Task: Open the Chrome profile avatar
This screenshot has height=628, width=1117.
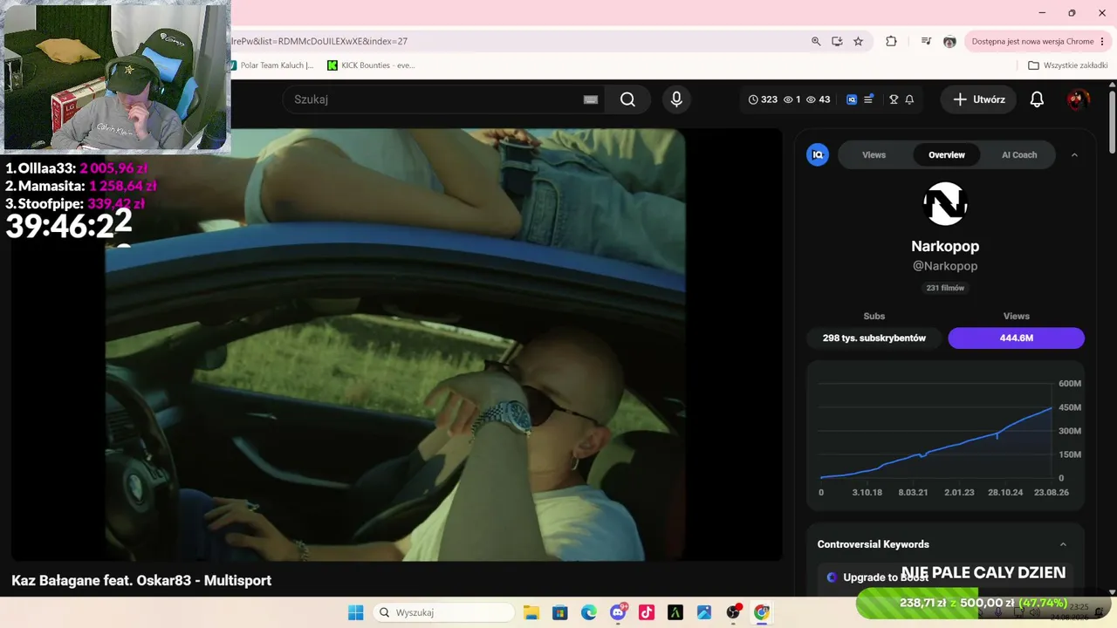Action: (949, 41)
